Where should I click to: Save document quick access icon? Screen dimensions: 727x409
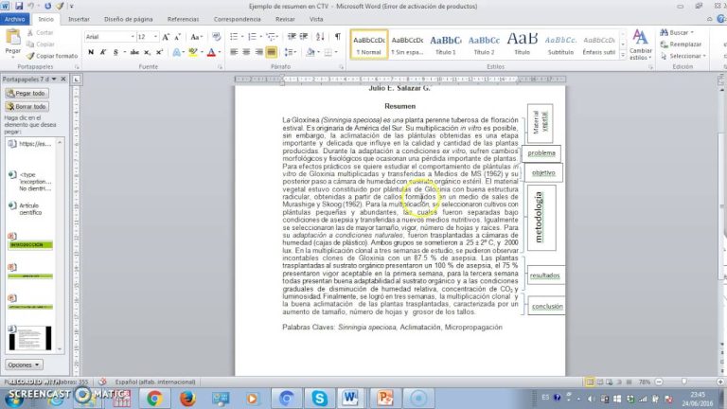19,6
